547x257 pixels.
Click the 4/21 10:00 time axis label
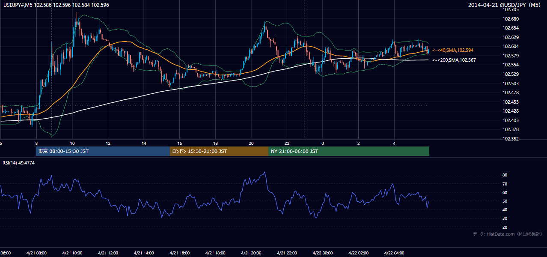tap(72, 253)
